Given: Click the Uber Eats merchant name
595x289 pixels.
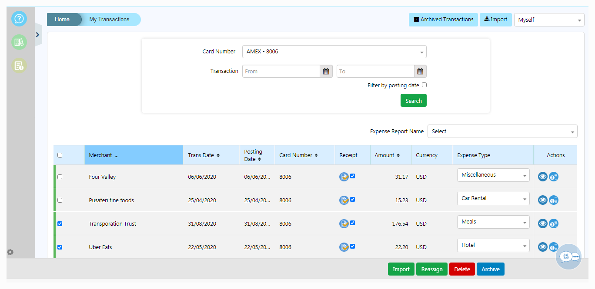Looking at the screenshot, I should [100, 247].
